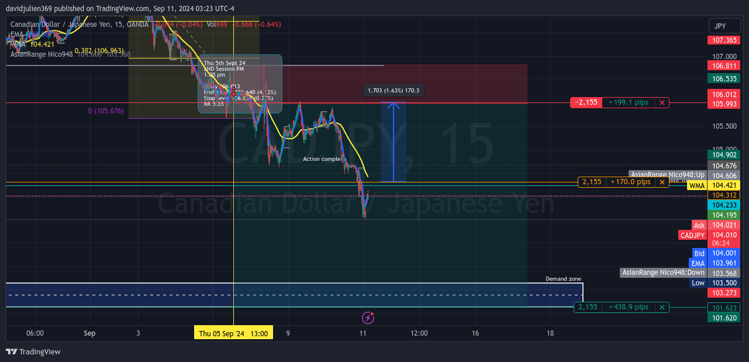Click the WMA 104.421 indicator legend
Viewport: 749px width, 362px height.
(32, 44)
